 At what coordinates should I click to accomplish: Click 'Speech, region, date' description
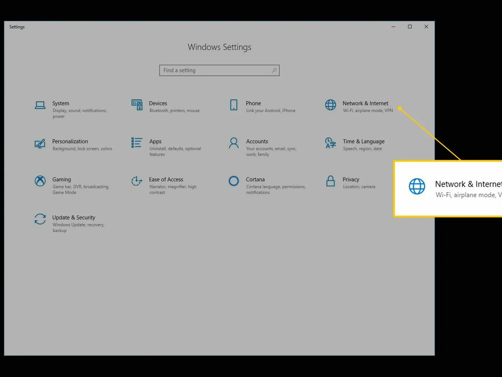click(362, 149)
